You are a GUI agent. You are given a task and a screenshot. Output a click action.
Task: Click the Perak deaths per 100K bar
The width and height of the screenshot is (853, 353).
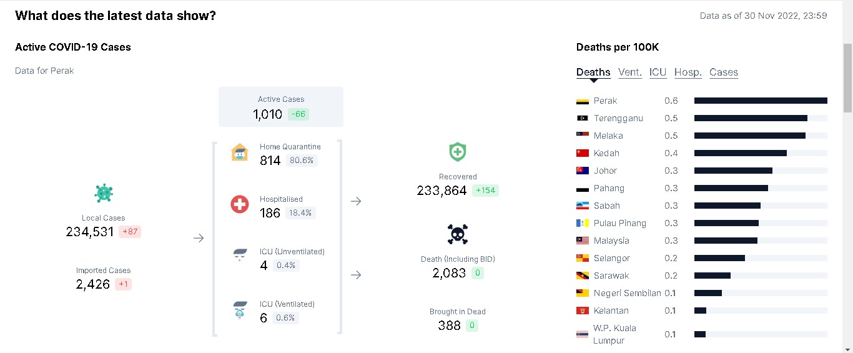(x=761, y=101)
